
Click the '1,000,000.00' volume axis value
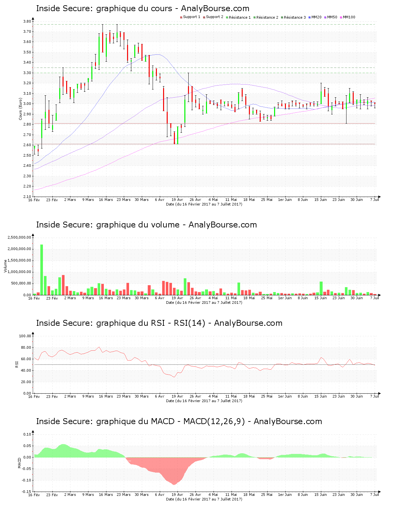pyautogui.click(x=19, y=272)
